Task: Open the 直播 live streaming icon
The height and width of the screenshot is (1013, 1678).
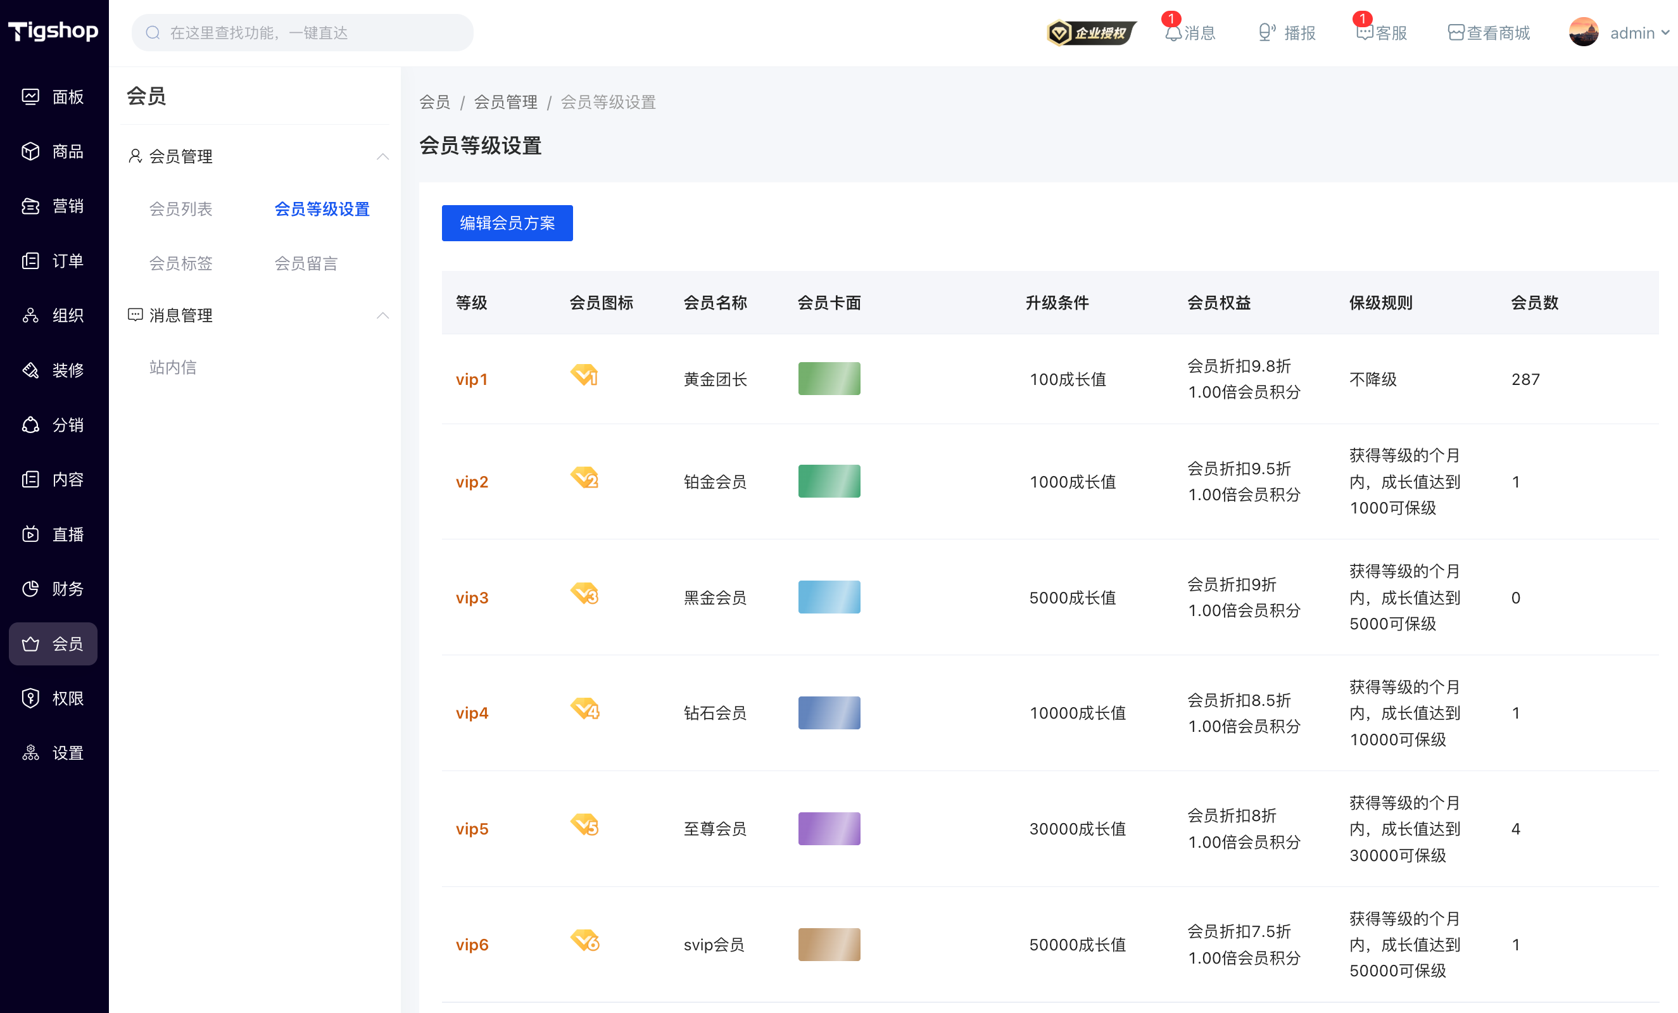Action: click(x=30, y=534)
